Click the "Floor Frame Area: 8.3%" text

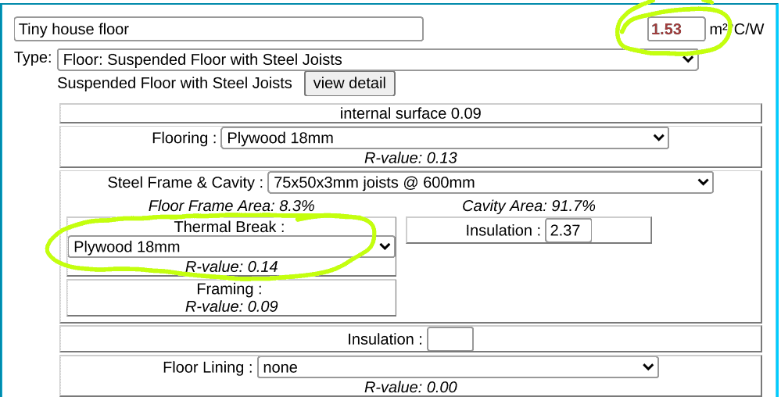(x=231, y=206)
